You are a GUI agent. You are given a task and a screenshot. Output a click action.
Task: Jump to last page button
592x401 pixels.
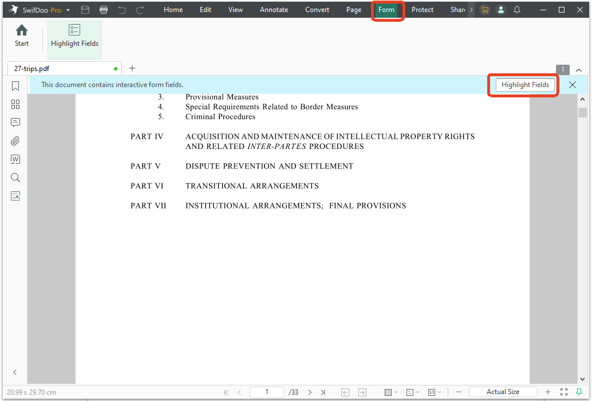point(323,392)
